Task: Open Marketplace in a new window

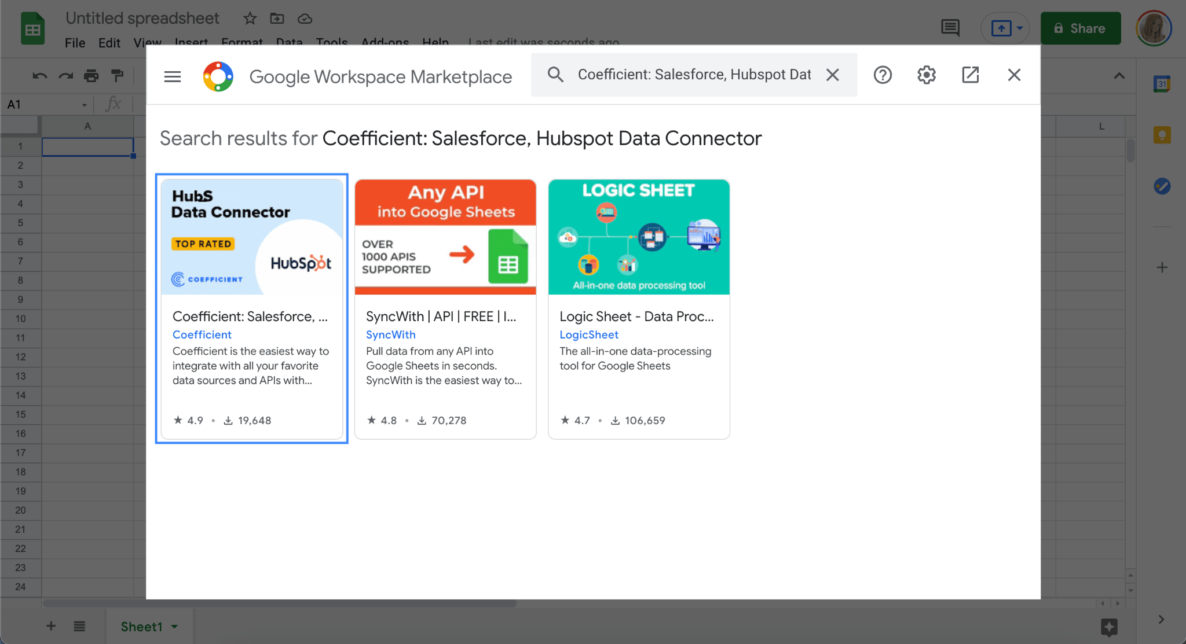Action: [x=970, y=75]
